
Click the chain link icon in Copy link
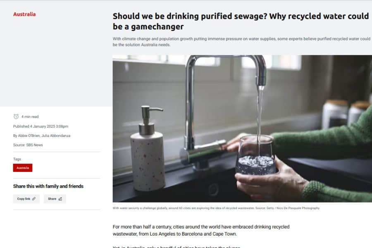click(34, 199)
